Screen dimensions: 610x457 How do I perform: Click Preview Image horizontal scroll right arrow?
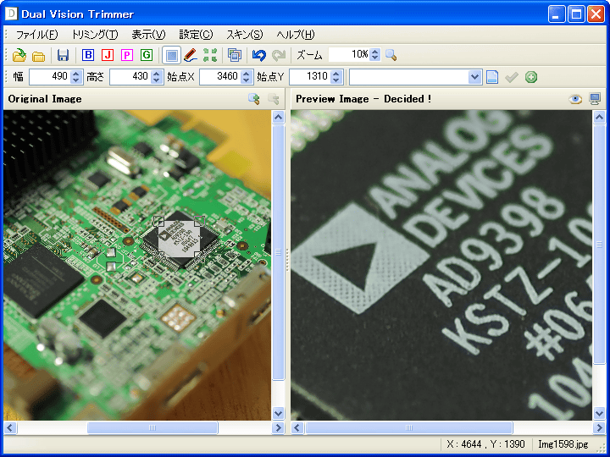click(600, 428)
